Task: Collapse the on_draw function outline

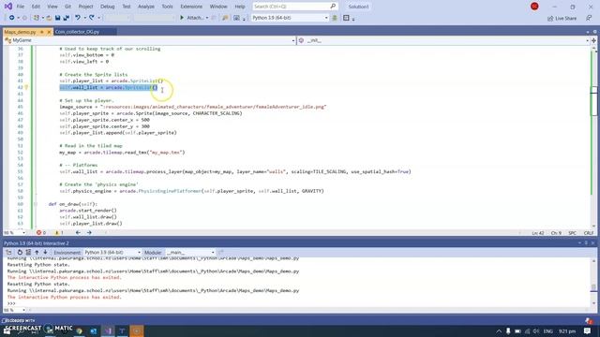Action: [x=36, y=204]
